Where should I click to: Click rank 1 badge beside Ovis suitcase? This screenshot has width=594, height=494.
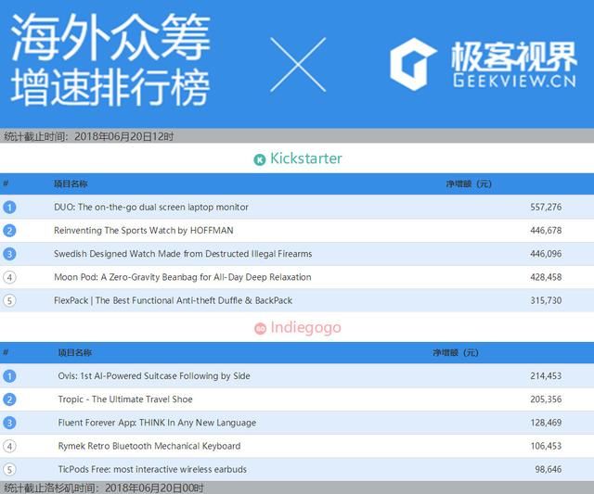click(9, 376)
